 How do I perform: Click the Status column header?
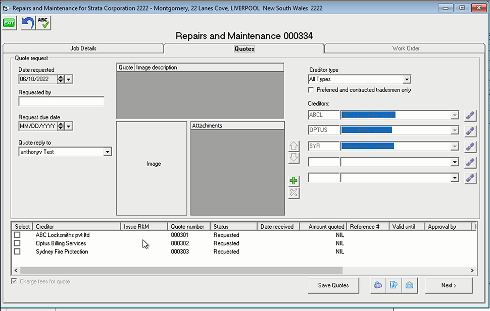pyautogui.click(x=233, y=227)
